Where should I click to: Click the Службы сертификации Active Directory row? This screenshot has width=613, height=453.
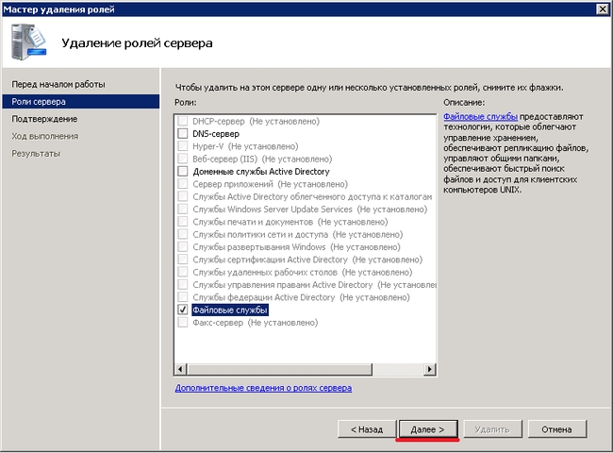[307, 260]
